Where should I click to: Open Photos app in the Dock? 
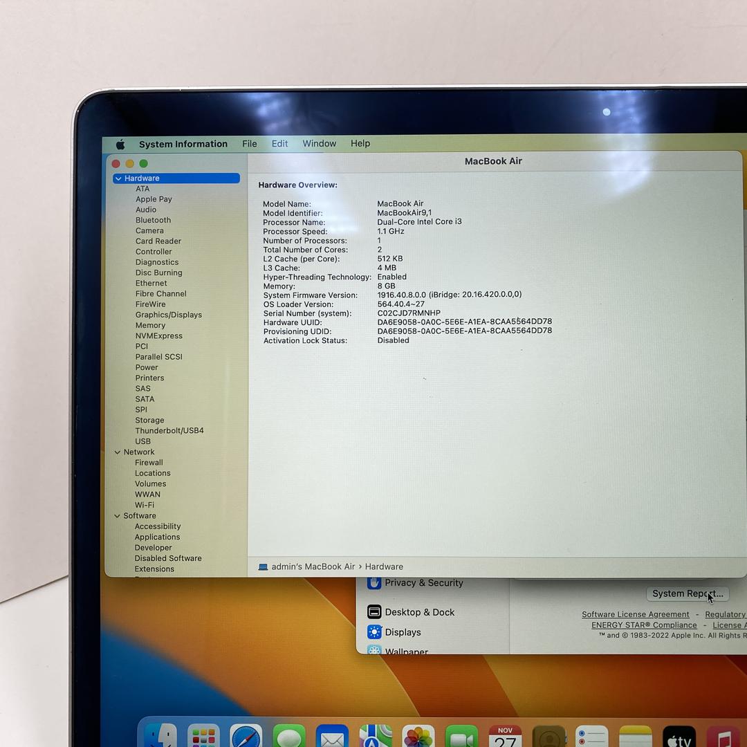(418, 735)
